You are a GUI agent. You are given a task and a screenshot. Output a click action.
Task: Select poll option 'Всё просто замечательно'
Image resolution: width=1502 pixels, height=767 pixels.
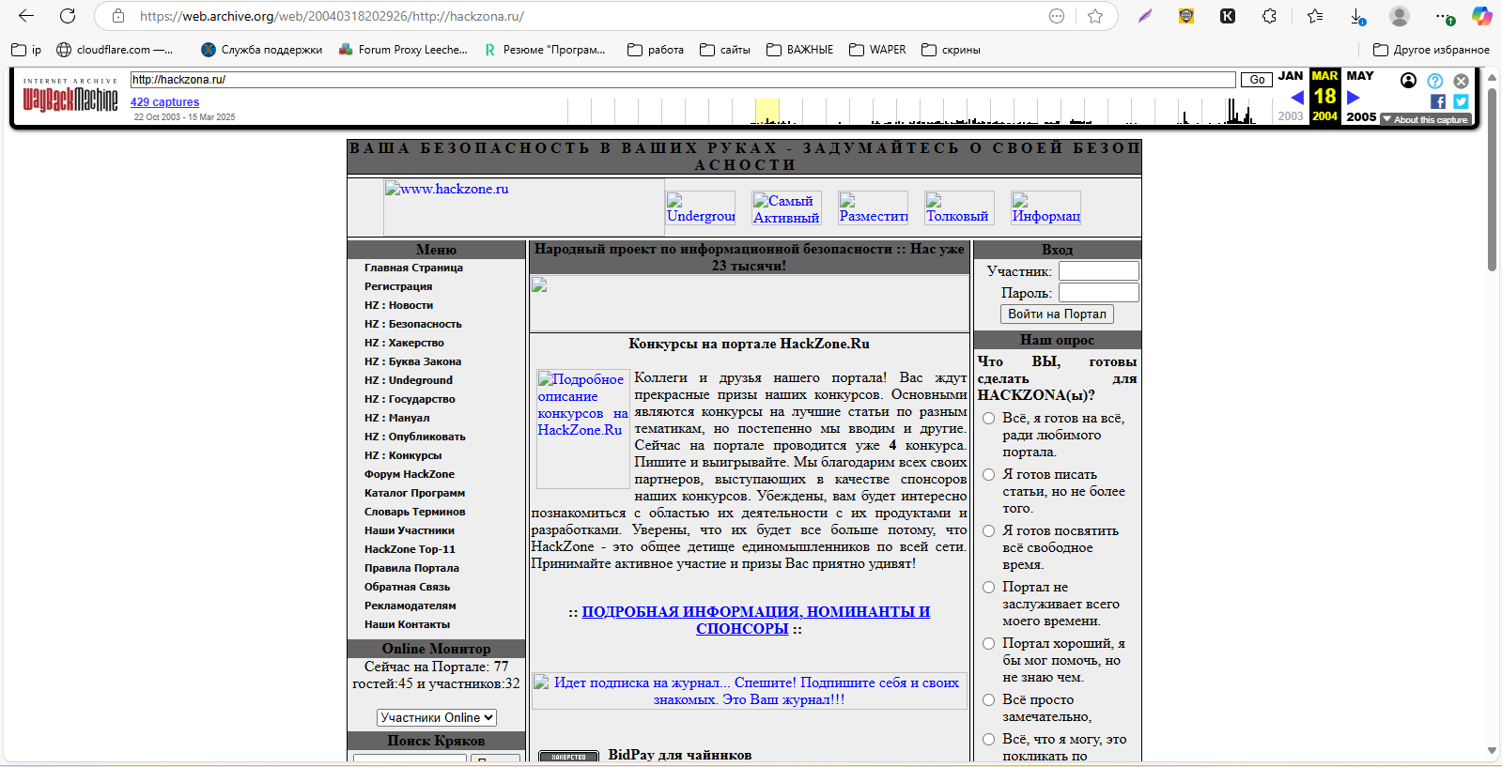(988, 700)
